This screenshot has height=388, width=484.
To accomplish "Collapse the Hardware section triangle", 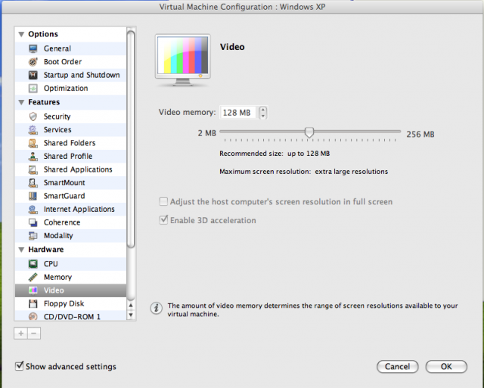I will click(x=21, y=250).
